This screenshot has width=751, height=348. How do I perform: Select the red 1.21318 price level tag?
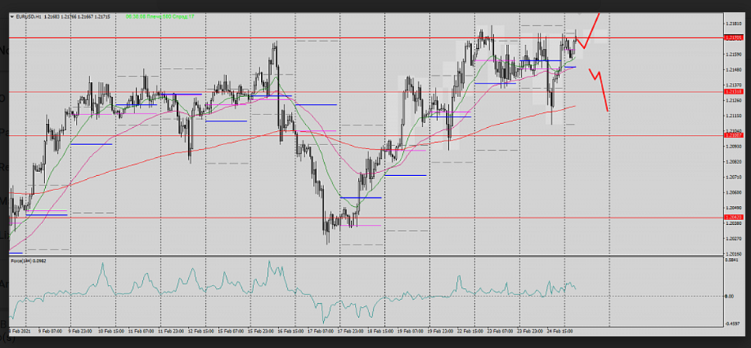tap(732, 92)
